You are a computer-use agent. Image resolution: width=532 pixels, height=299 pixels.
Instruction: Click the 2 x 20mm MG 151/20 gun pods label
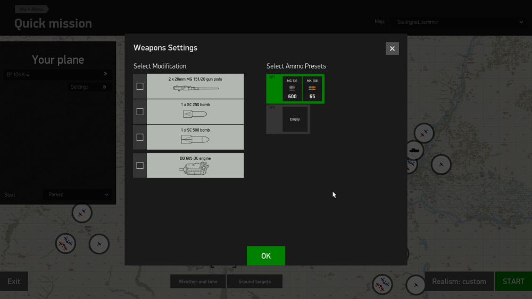click(195, 79)
